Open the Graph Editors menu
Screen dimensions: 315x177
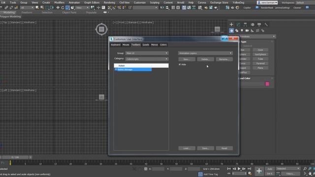click(92, 2)
